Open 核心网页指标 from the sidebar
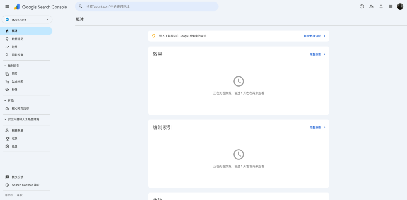Image resolution: width=407 pixels, height=200 pixels. [x=26, y=109]
